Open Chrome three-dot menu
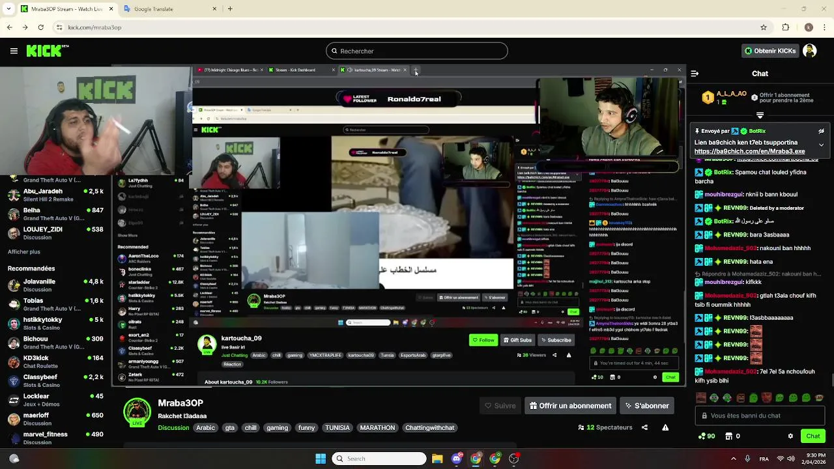834x469 pixels. pyautogui.click(x=825, y=27)
